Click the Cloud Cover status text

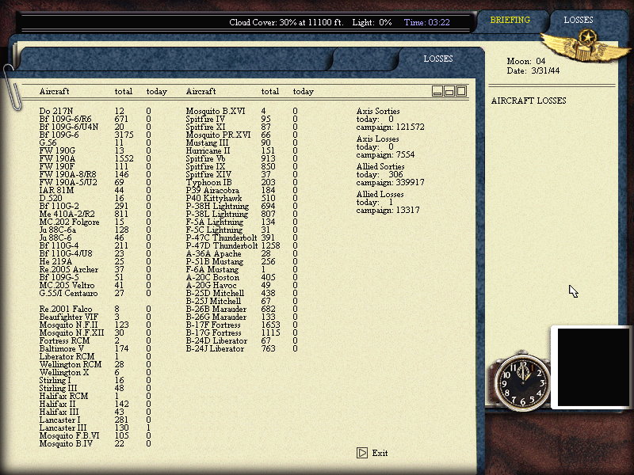[286, 23]
